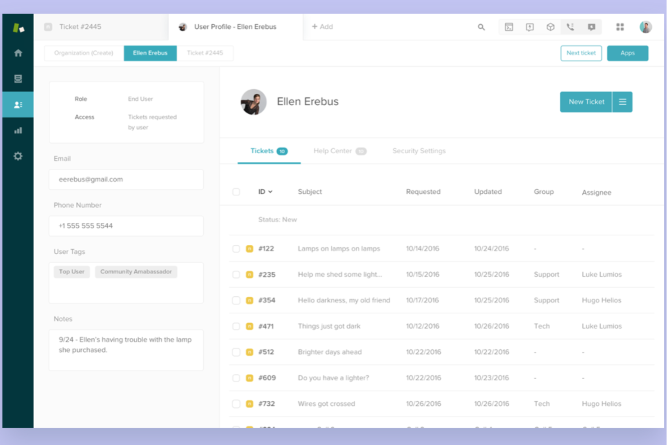Select the checkbox for ticket #122

point(236,248)
